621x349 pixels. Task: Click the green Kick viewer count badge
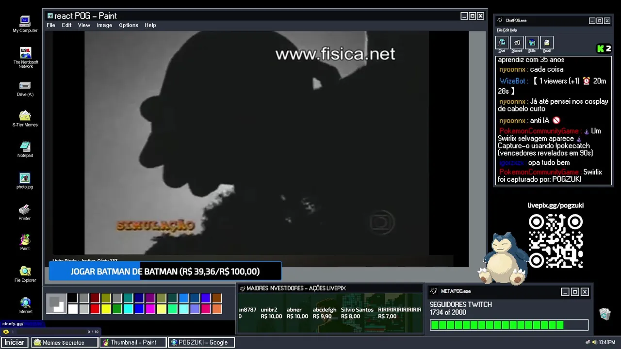(x=604, y=48)
